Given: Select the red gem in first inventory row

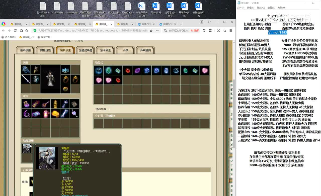Looking at the screenshot, I should click(x=128, y=70).
